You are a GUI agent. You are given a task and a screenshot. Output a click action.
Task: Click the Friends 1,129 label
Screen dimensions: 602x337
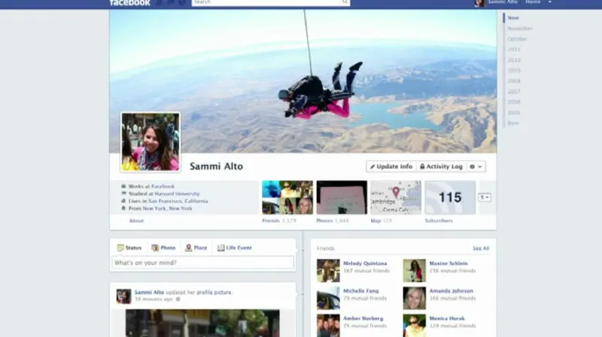coord(279,221)
